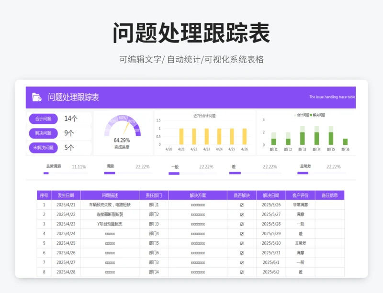Screen dimensions: 383x293
Task: Select resolution date 2025/6/1
Action: click(271, 262)
